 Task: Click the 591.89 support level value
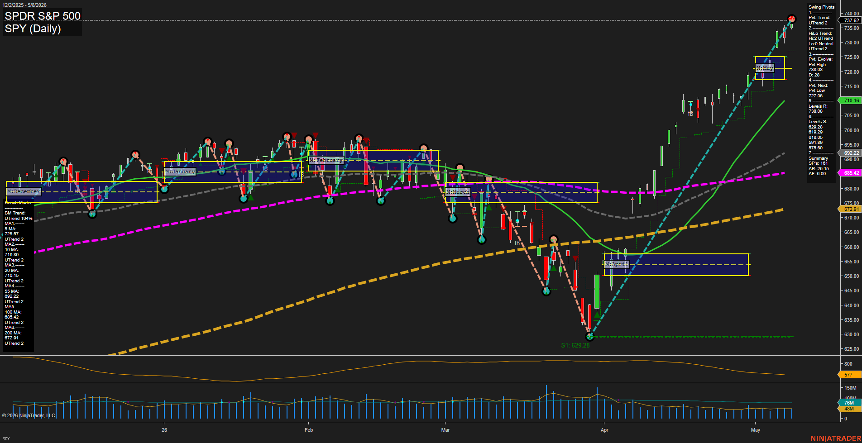tap(816, 143)
